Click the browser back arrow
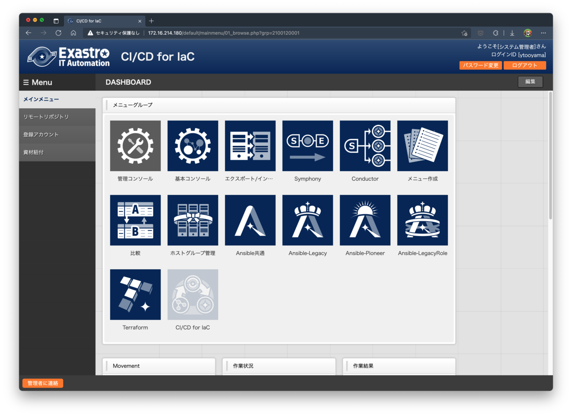Viewport: 572px width, 416px height. [x=29, y=33]
